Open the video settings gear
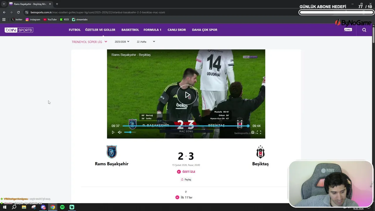This screenshot has height=211, width=375. point(253,132)
